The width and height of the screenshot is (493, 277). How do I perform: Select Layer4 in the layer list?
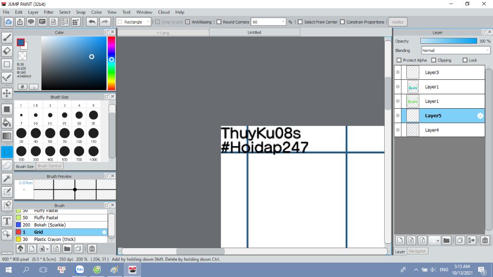point(440,130)
